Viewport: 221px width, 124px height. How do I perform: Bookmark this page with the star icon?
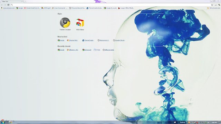[x=212, y=5]
